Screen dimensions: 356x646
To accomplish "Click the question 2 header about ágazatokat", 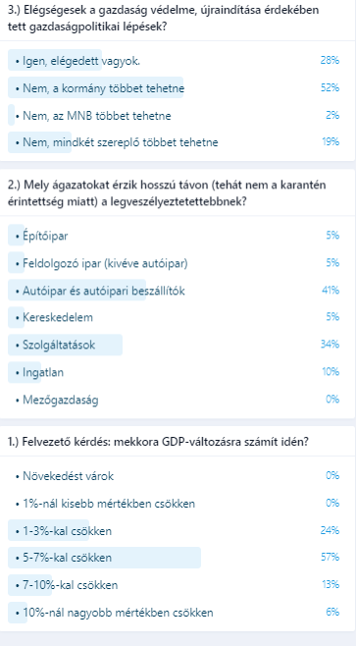I will click(x=167, y=193).
